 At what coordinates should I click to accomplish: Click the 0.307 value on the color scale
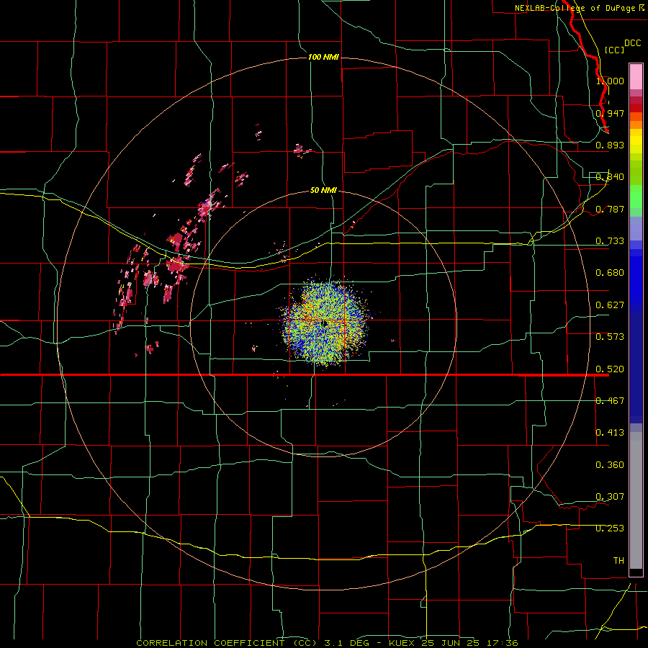(610, 497)
